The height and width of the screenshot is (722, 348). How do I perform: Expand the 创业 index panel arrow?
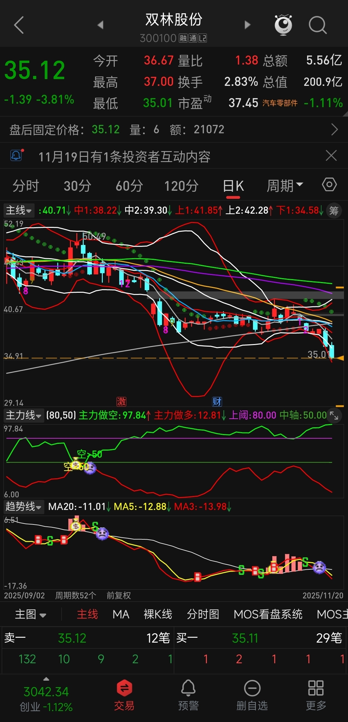[x=46, y=679]
